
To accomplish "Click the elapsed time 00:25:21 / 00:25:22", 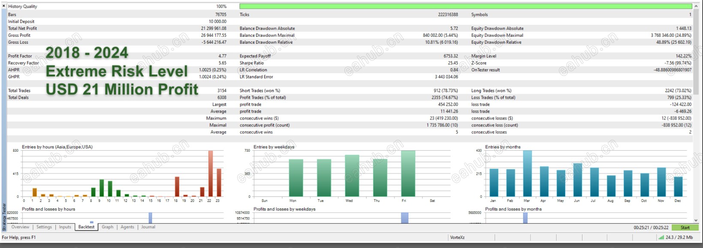I will [x=651, y=227].
